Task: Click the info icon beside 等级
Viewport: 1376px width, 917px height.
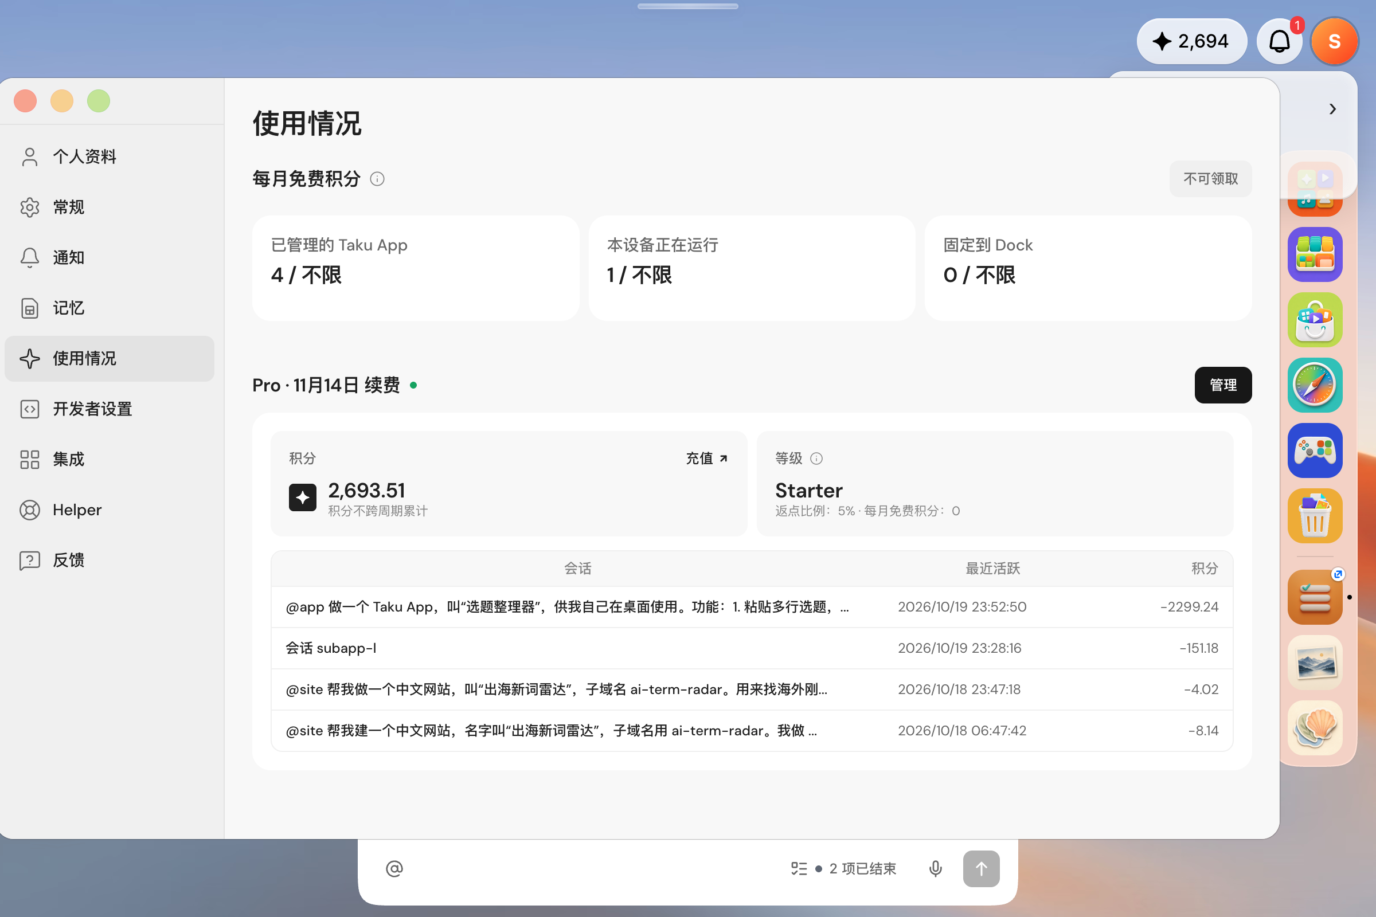Action: 816,458
